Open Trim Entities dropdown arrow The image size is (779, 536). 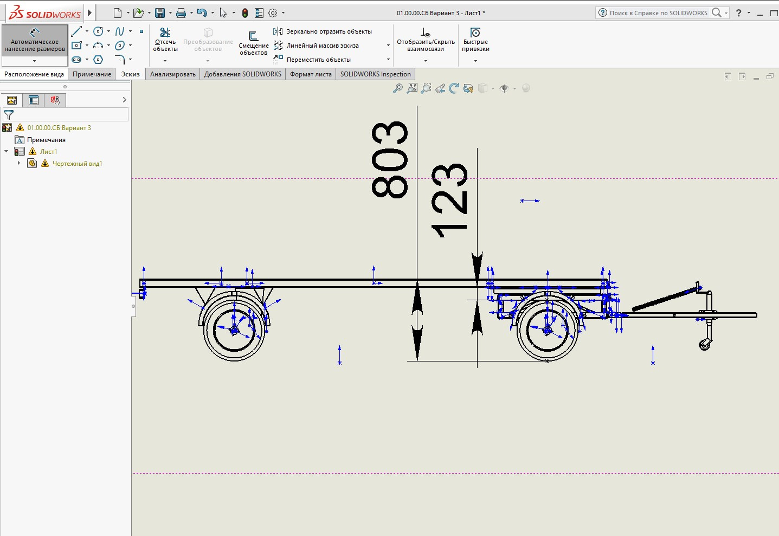pyautogui.click(x=165, y=61)
